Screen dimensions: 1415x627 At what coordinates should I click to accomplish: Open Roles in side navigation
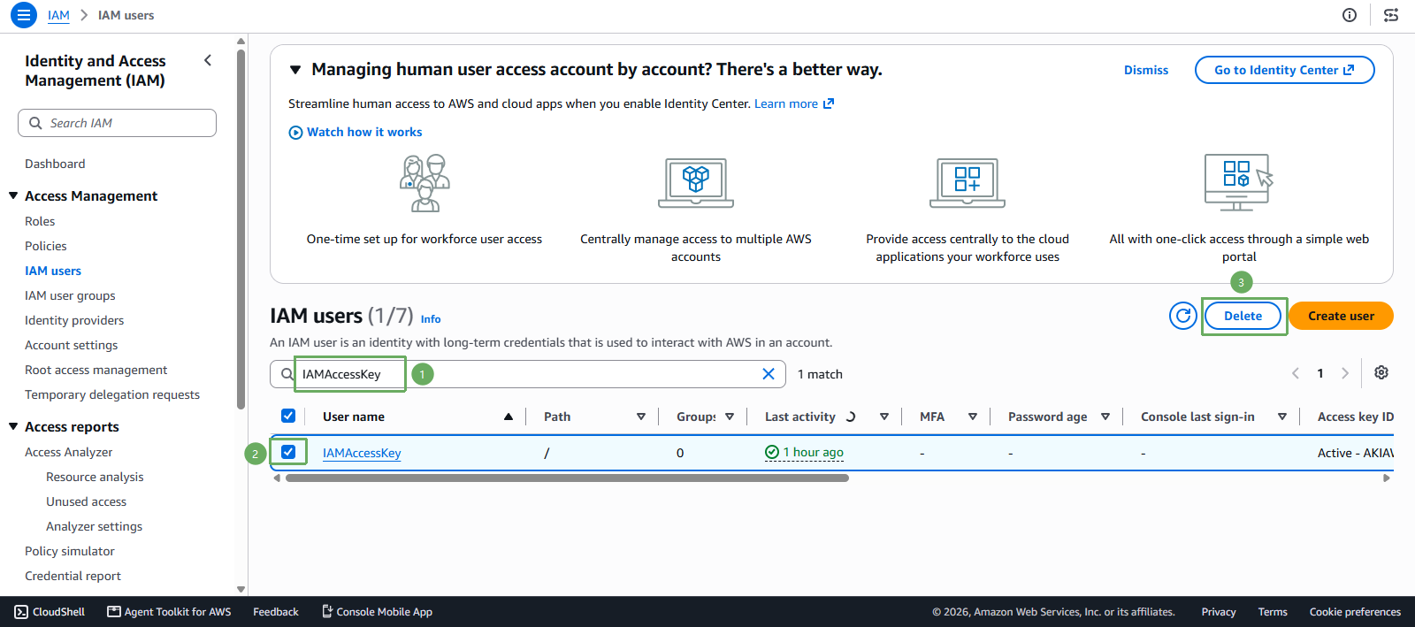(x=40, y=221)
